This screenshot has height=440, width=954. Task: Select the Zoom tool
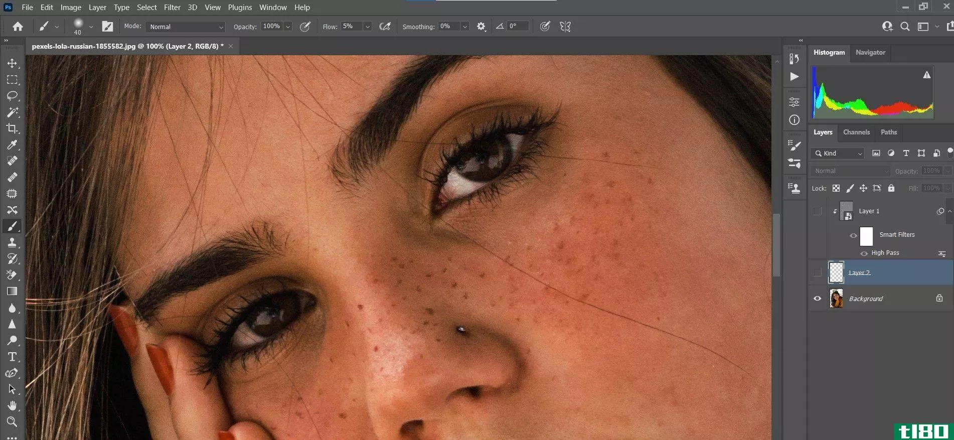[x=12, y=421]
